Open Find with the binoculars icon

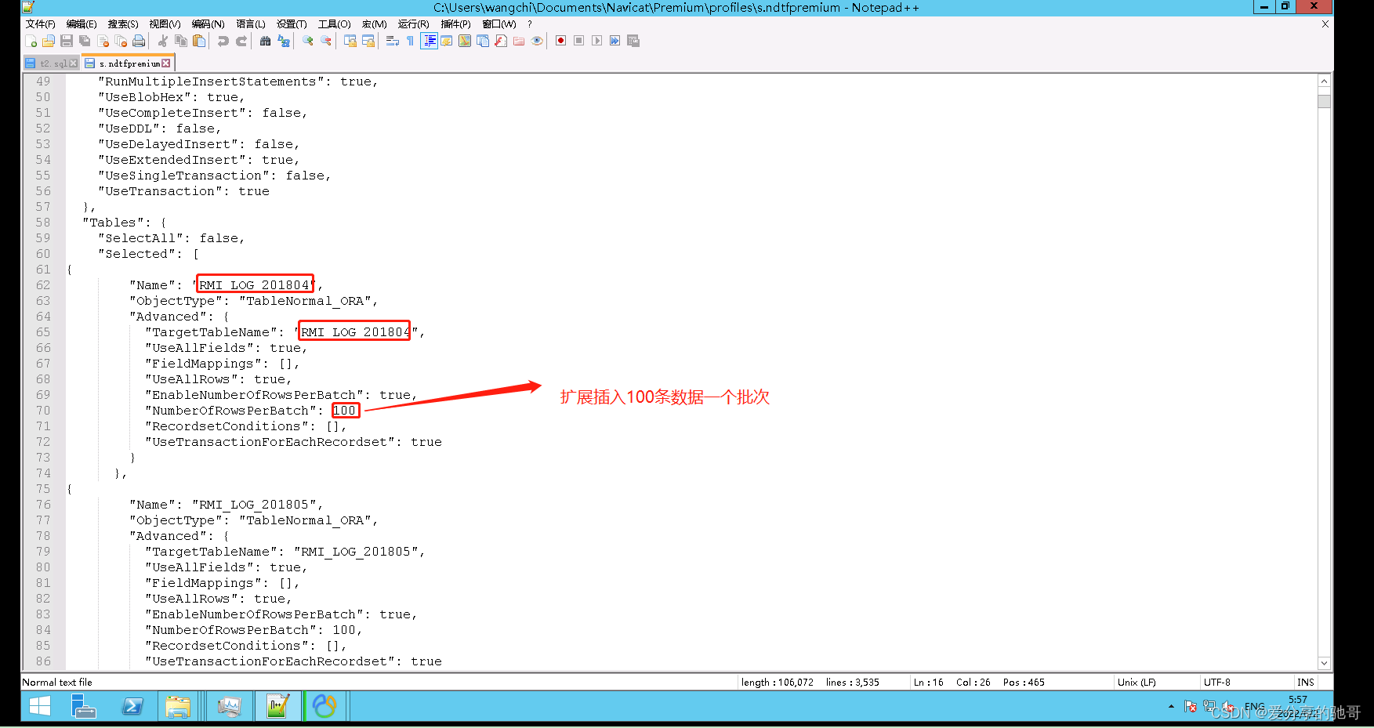pyautogui.click(x=266, y=41)
